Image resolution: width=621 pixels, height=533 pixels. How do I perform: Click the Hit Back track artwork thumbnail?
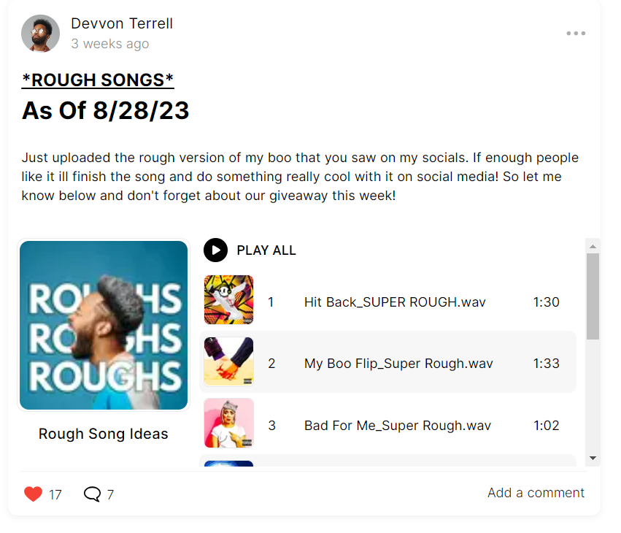coord(229,300)
